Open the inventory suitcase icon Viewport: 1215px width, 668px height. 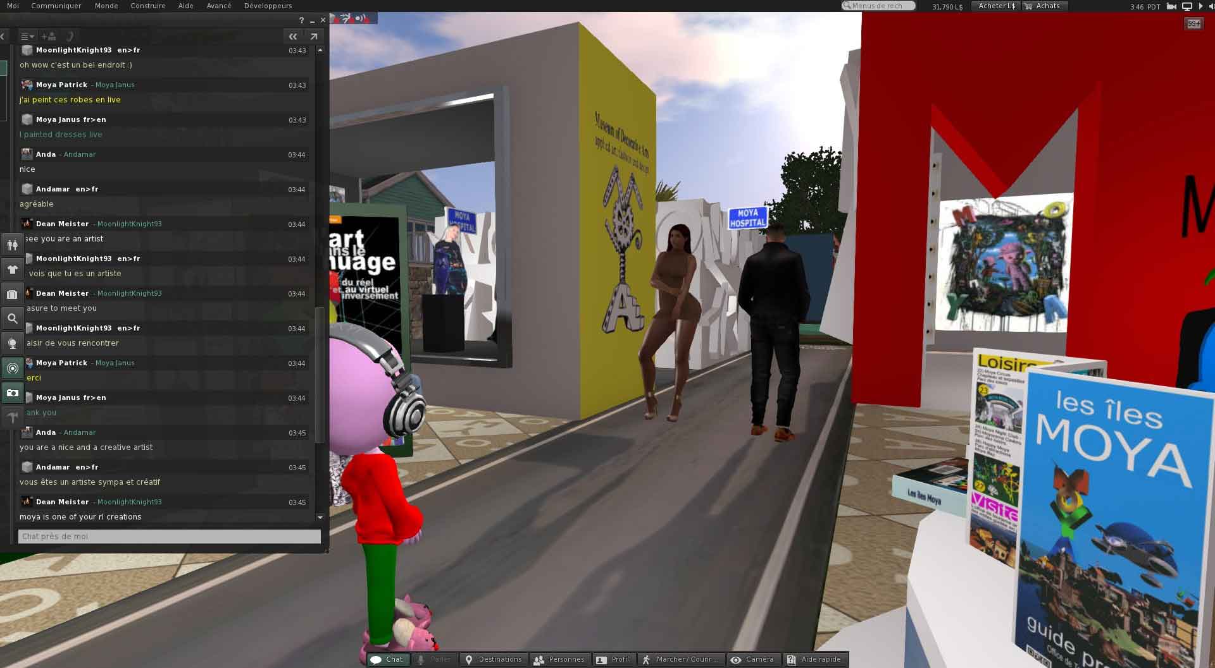coord(12,294)
